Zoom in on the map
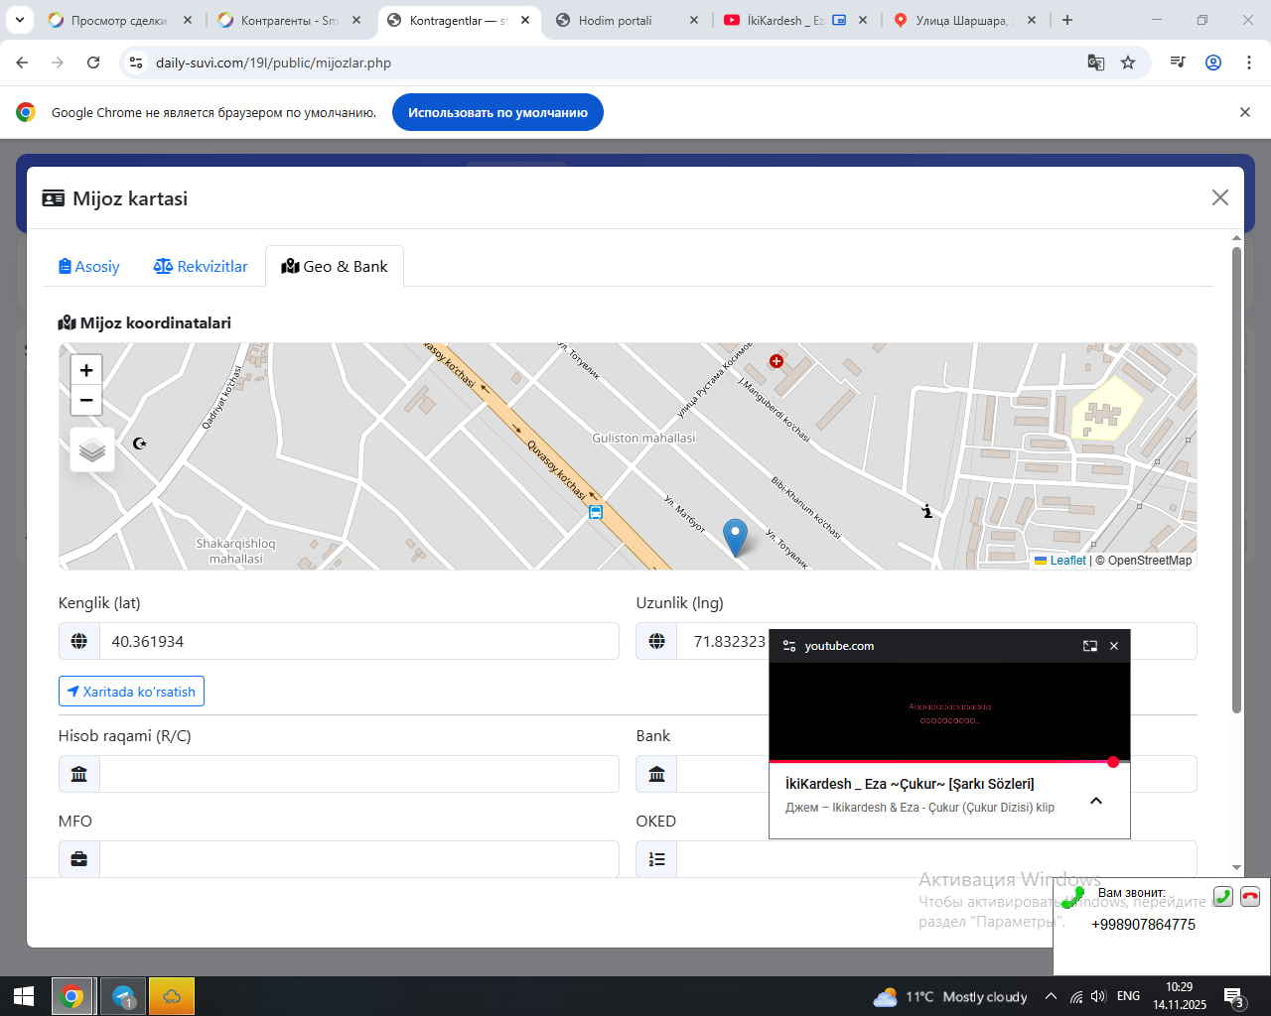The height and width of the screenshot is (1016, 1271). click(x=86, y=370)
